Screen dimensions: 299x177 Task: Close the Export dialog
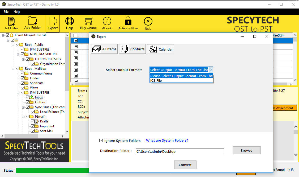pyautogui.click(x=267, y=36)
